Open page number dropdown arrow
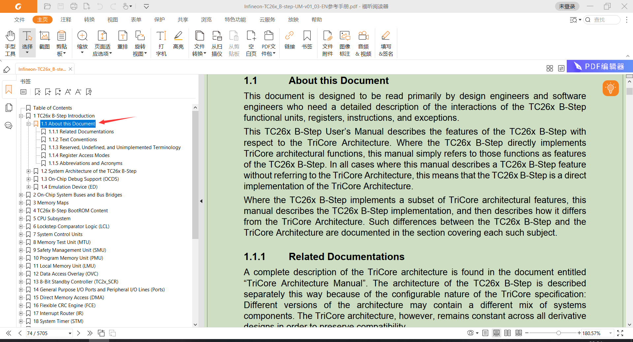 tap(70, 333)
